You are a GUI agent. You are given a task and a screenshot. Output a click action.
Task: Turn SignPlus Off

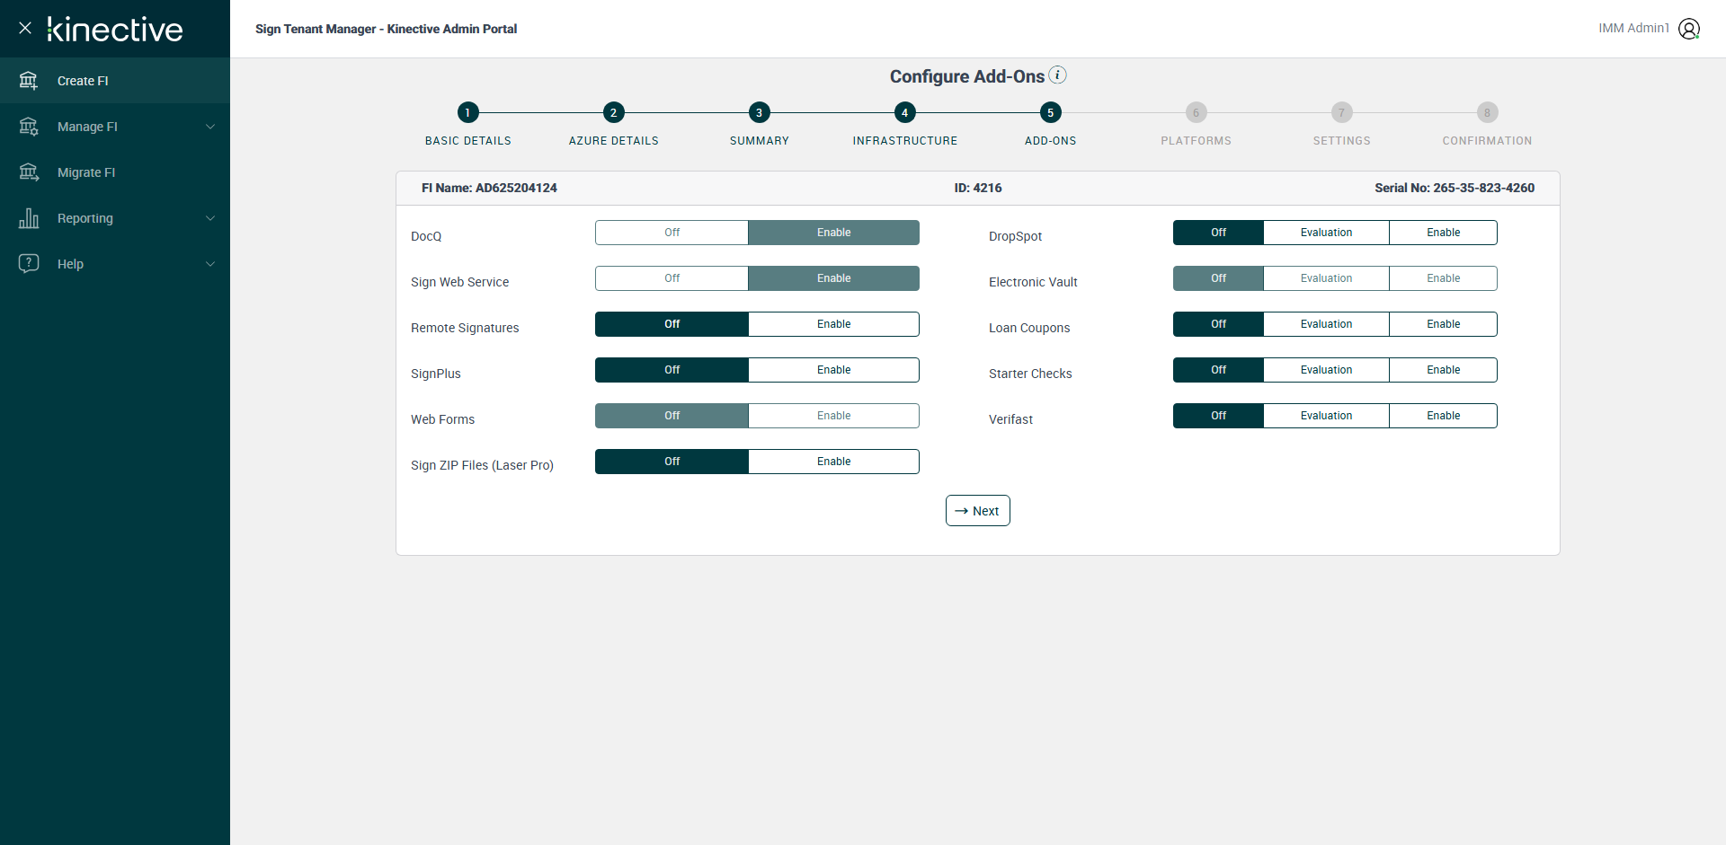tap(672, 370)
